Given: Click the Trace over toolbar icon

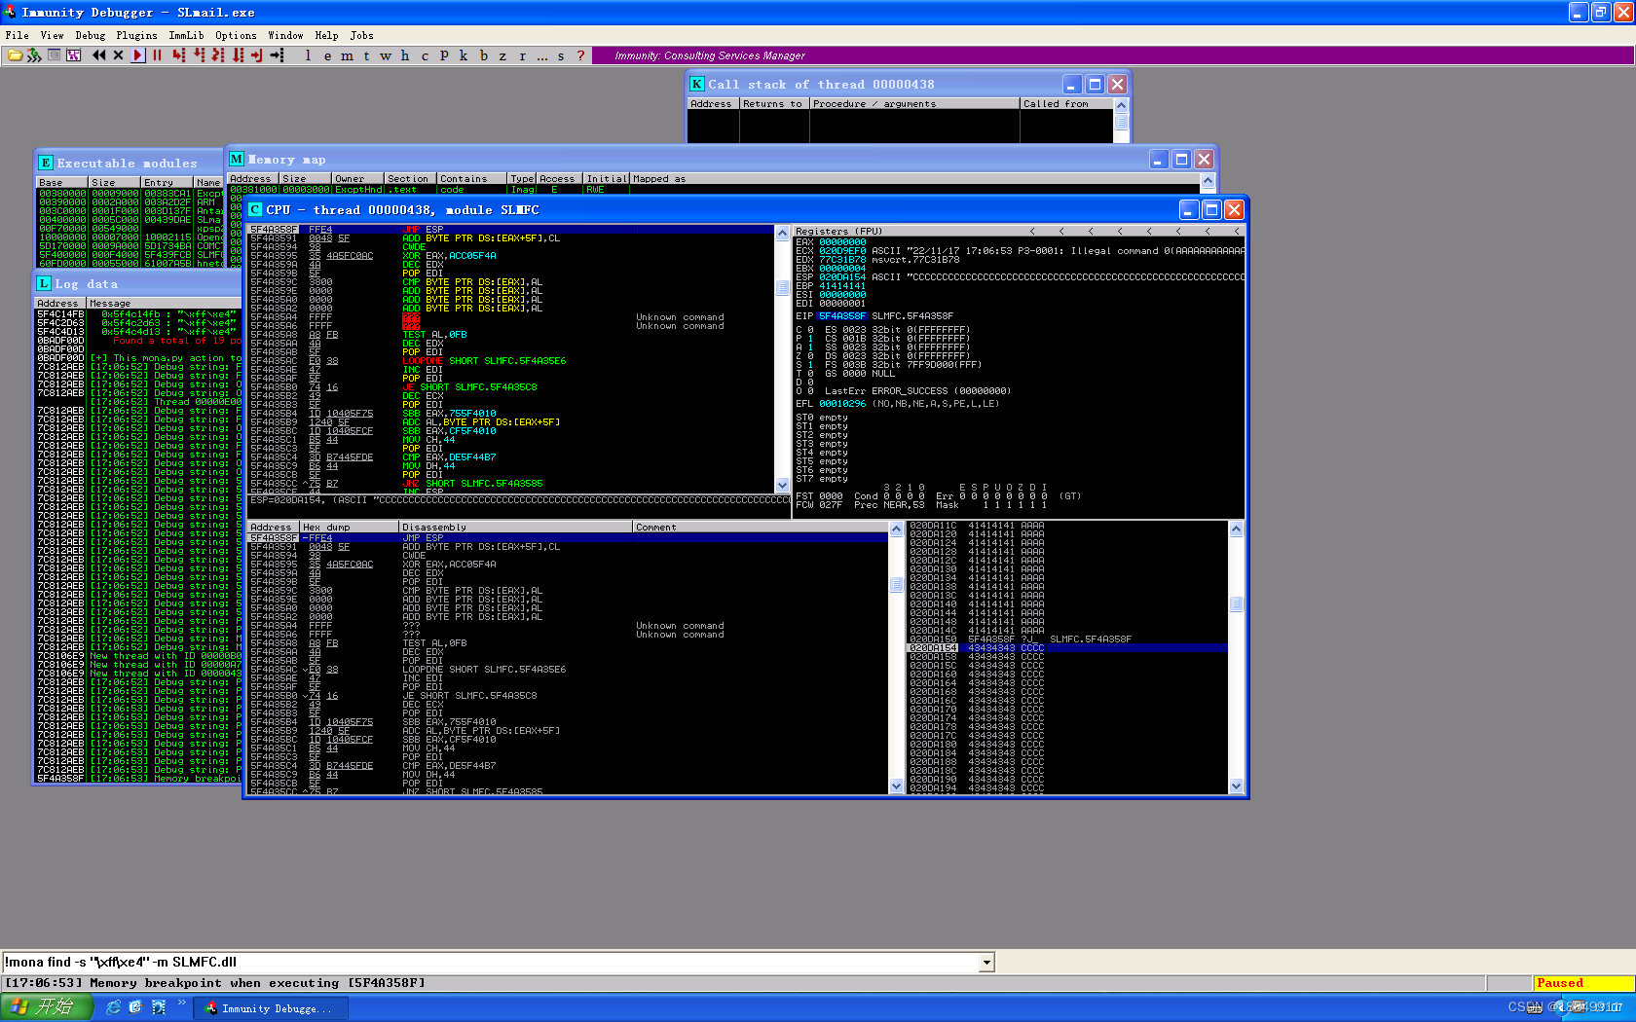Looking at the screenshot, I should click(238, 55).
